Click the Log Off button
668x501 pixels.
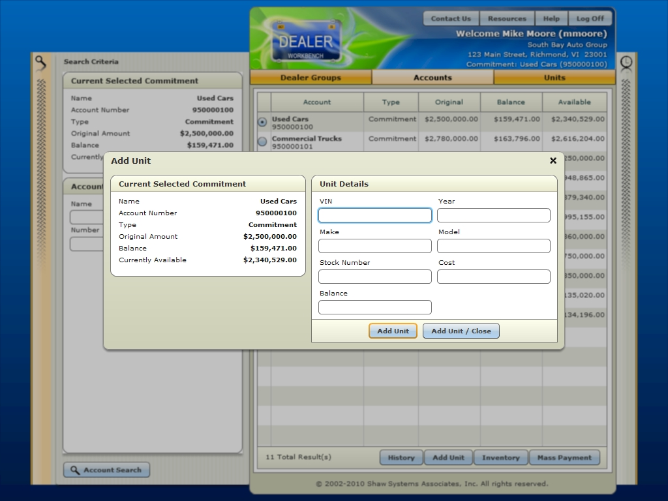tap(590, 19)
